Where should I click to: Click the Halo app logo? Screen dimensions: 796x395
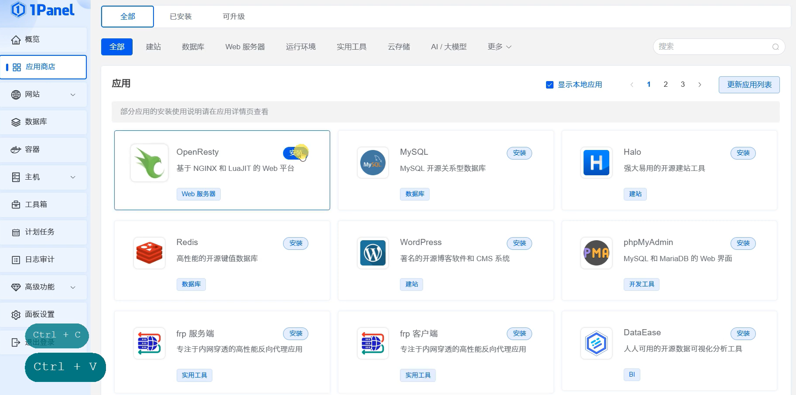pos(596,163)
